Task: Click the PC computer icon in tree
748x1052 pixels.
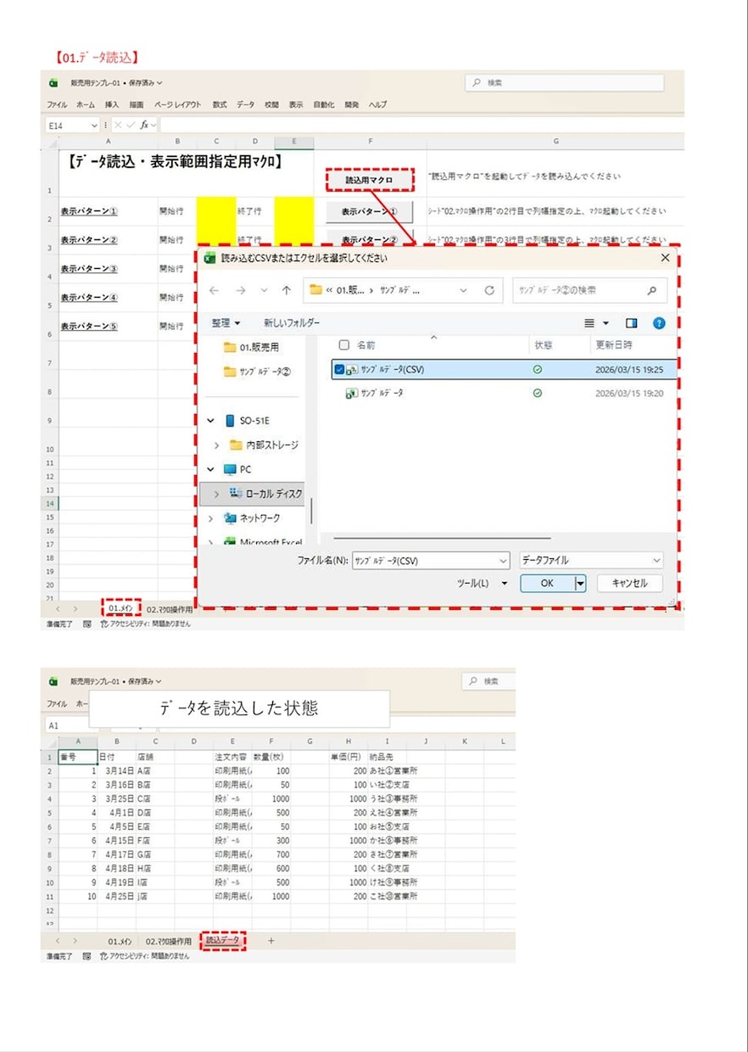Action: click(x=230, y=469)
